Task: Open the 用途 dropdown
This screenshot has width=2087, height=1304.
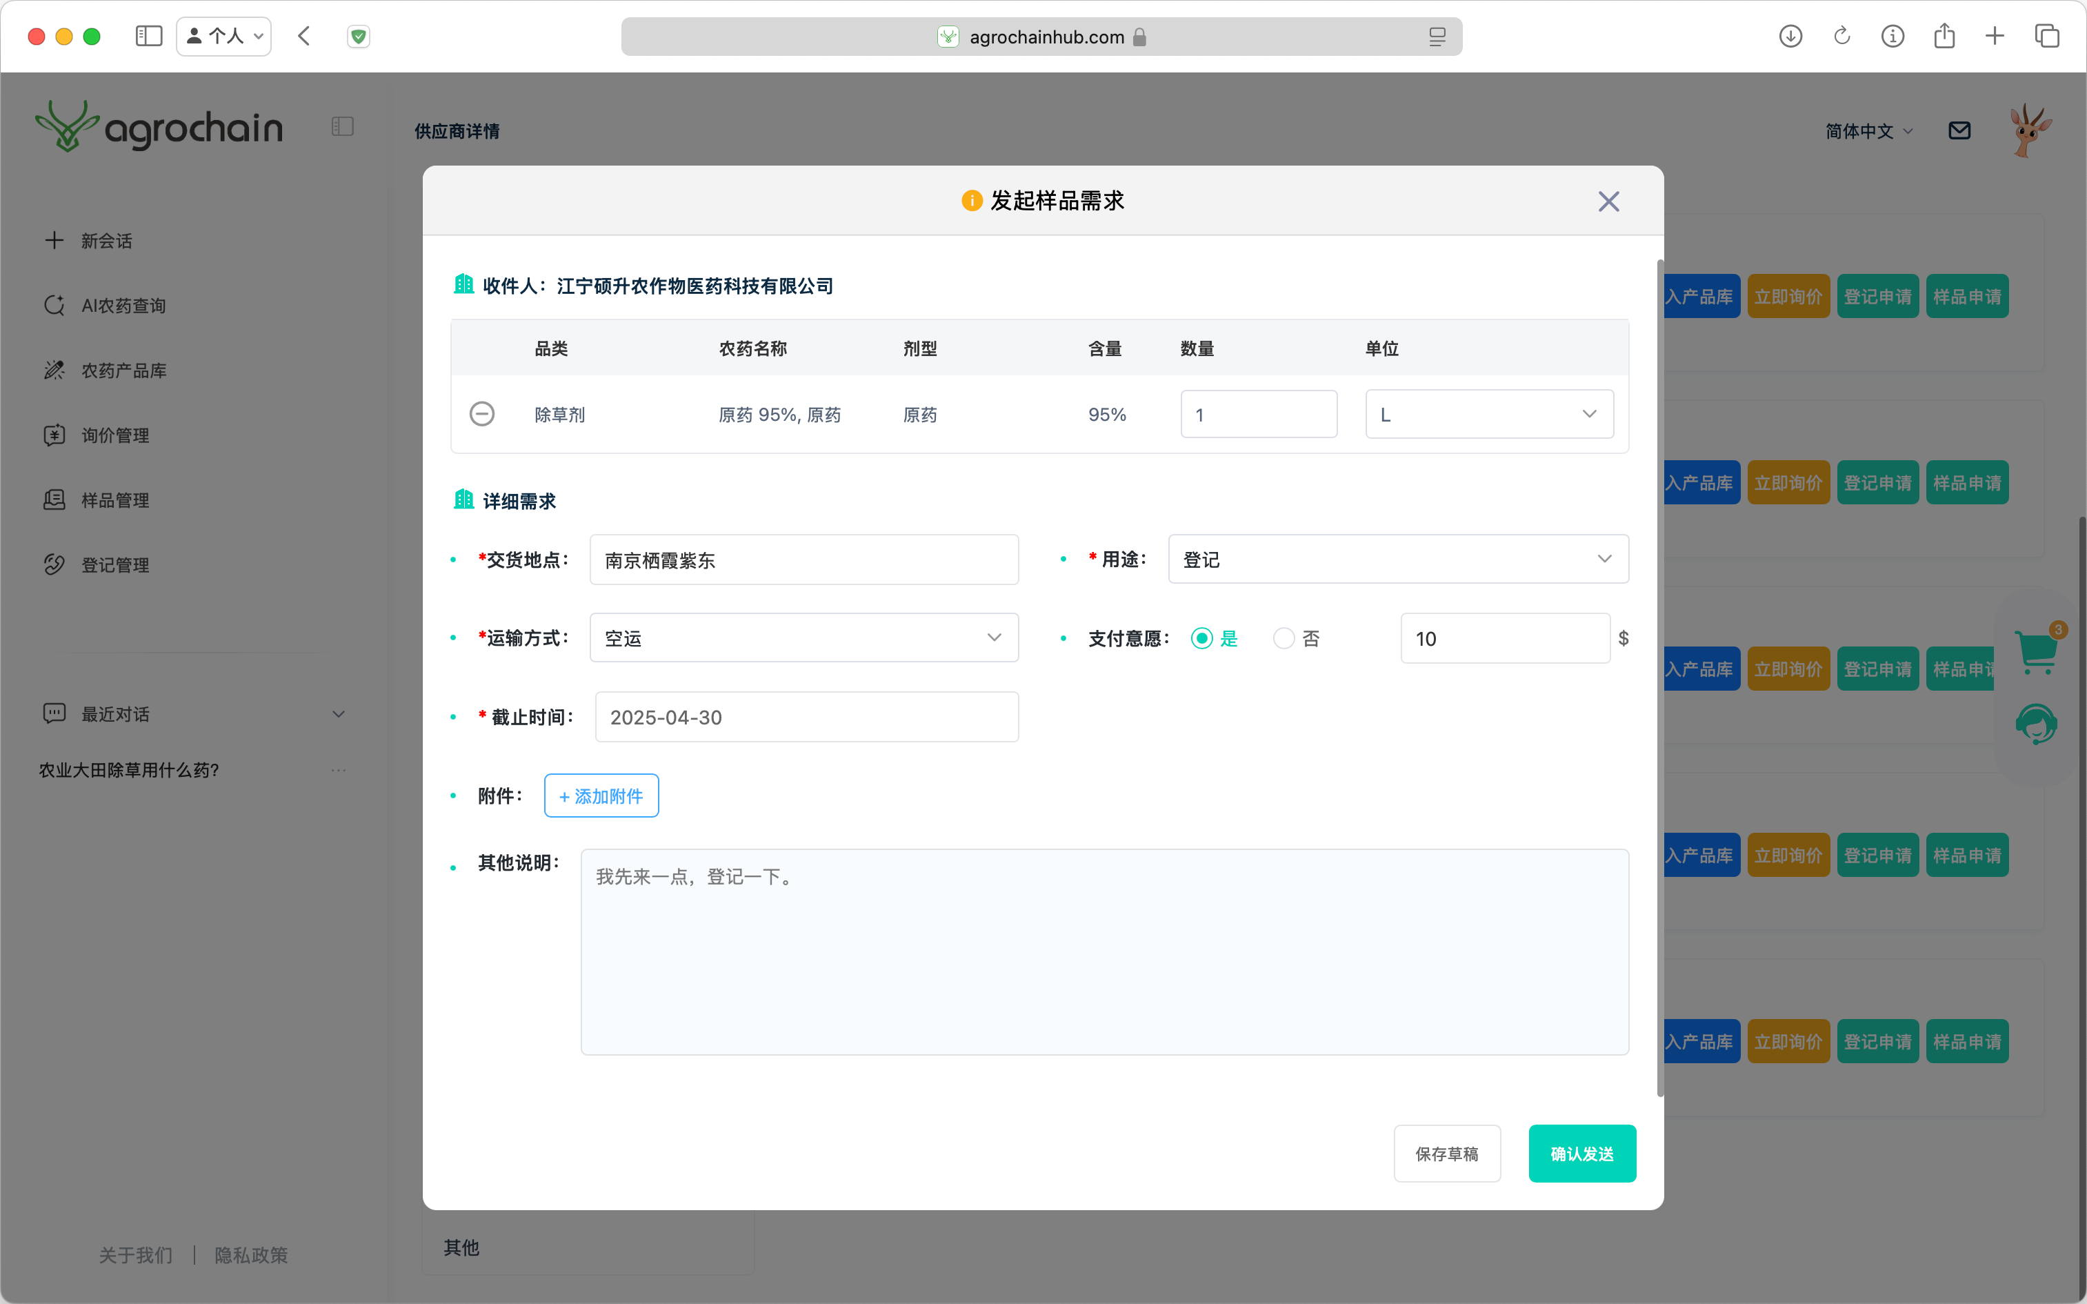Action: [x=1397, y=559]
